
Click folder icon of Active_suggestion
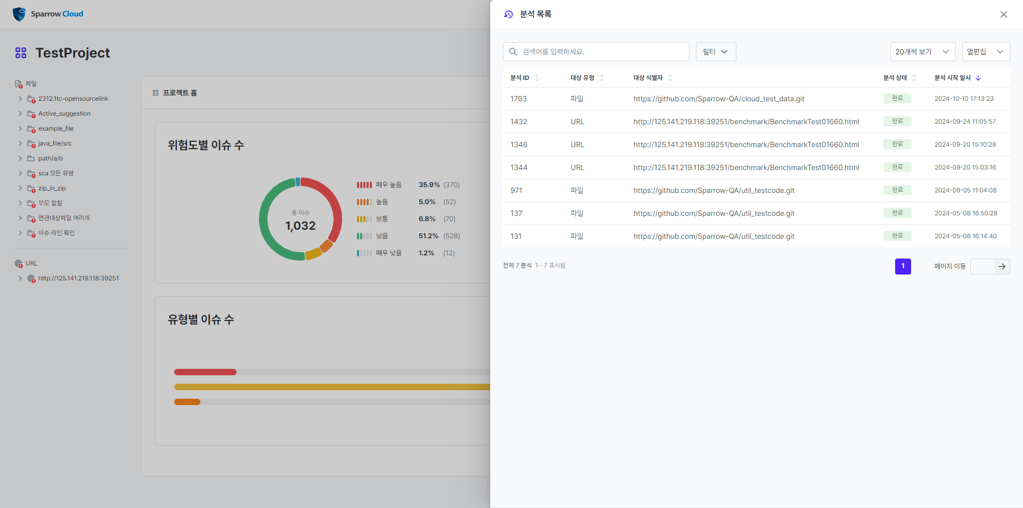(x=31, y=114)
